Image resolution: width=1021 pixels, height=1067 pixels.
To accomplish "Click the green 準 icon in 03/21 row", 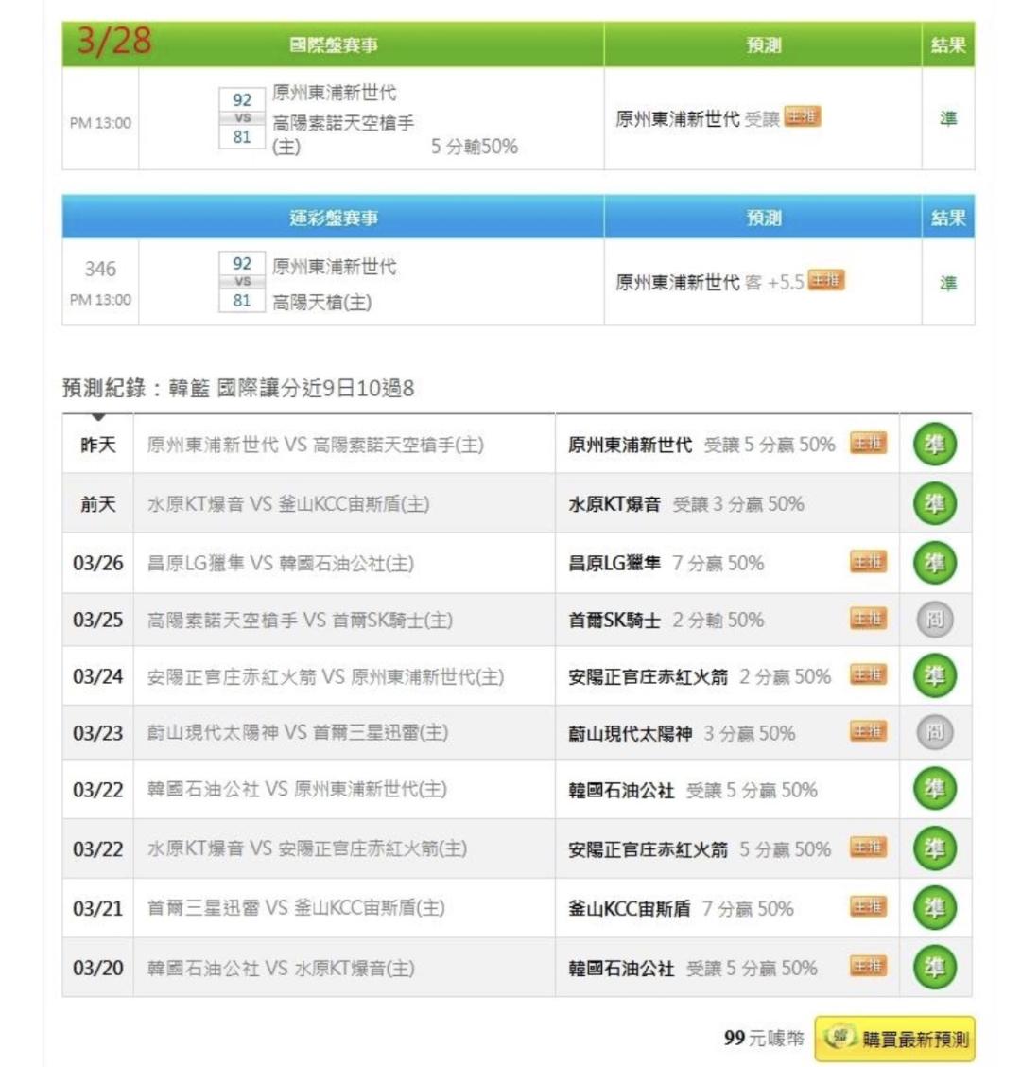I will [935, 908].
